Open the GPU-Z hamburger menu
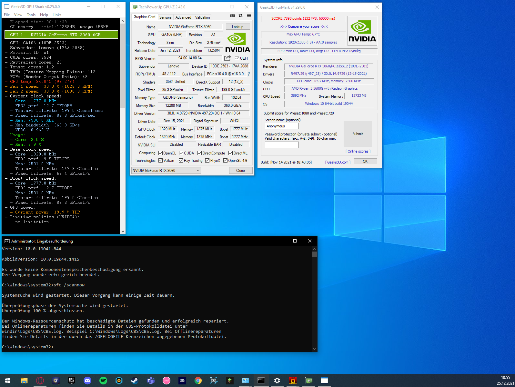This screenshot has width=515, height=387. (249, 15)
